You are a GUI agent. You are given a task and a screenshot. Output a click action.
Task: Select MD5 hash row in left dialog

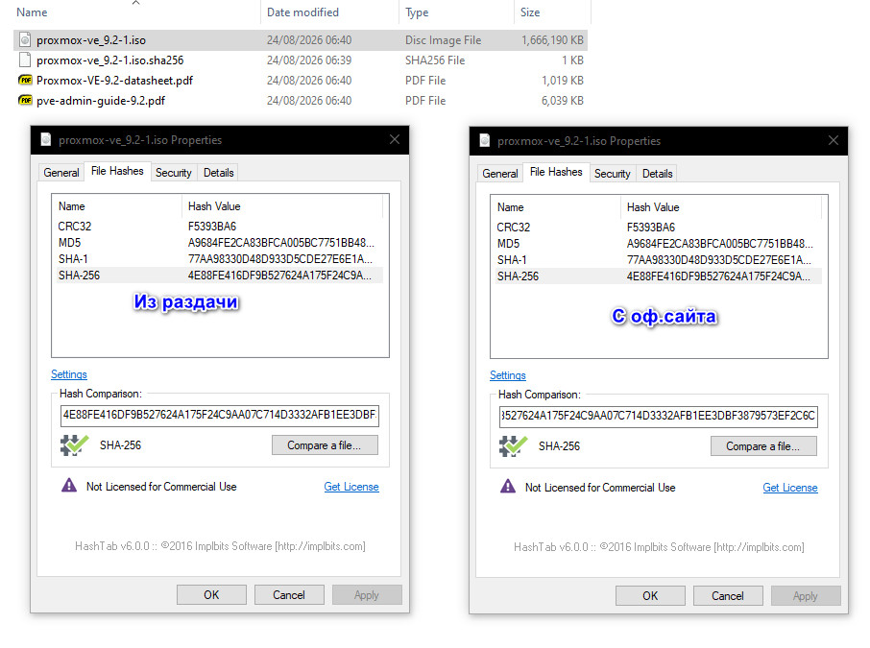pyautogui.click(x=220, y=243)
